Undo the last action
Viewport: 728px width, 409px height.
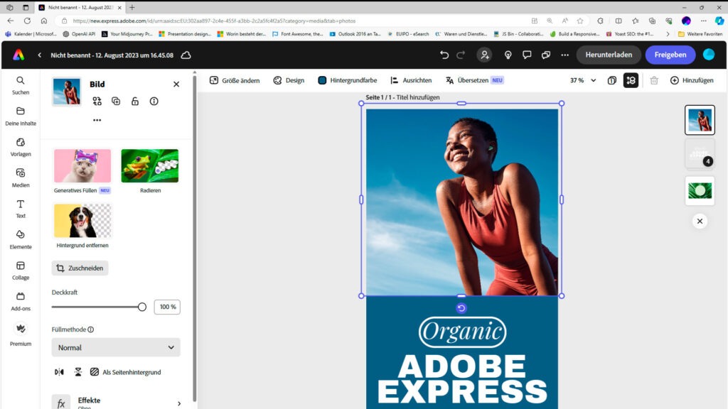(444, 55)
